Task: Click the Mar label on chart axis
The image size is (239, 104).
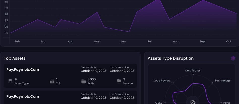Action: (44, 42)
